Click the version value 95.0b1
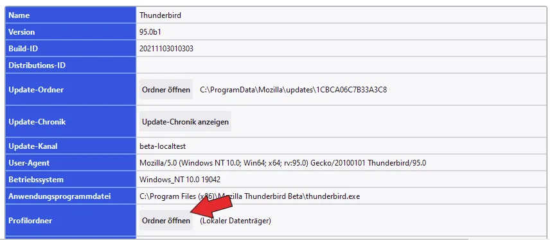550x240 pixels. tap(150, 32)
